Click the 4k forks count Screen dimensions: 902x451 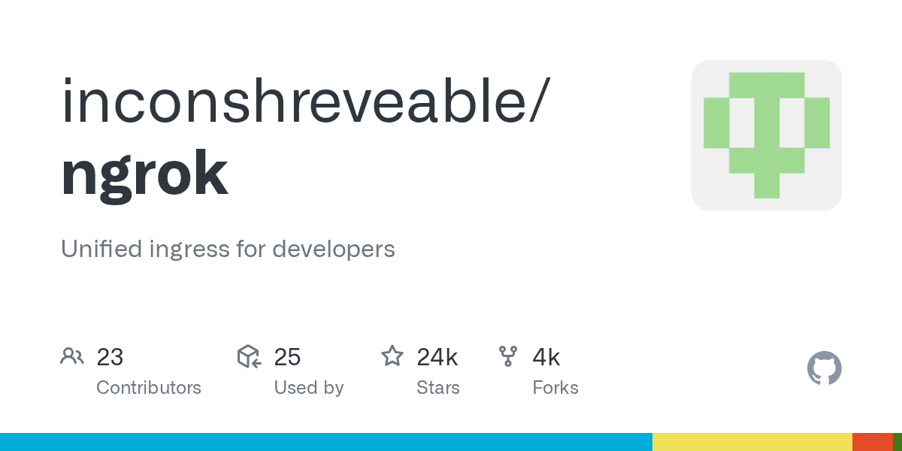tap(546, 357)
